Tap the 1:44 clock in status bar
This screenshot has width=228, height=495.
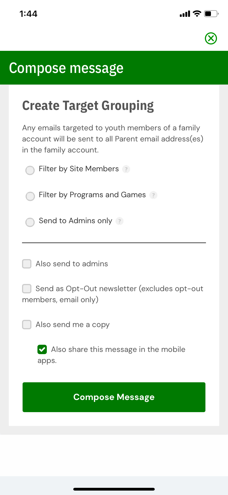click(x=28, y=14)
